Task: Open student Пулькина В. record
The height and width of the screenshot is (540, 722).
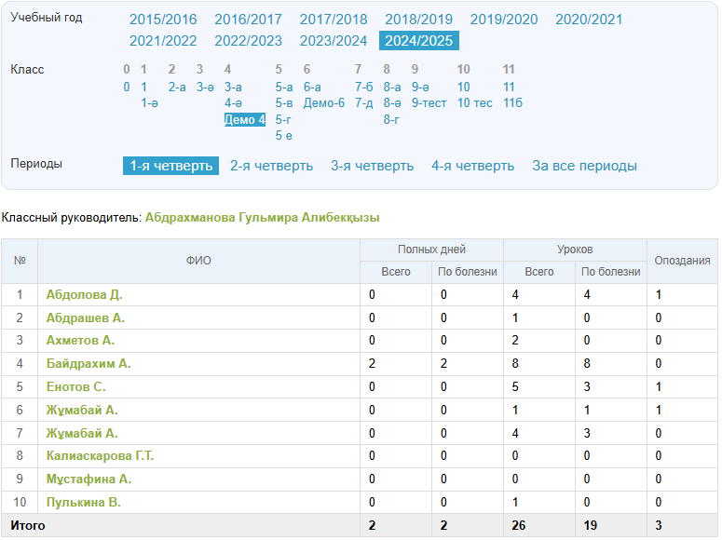Action: [84, 503]
